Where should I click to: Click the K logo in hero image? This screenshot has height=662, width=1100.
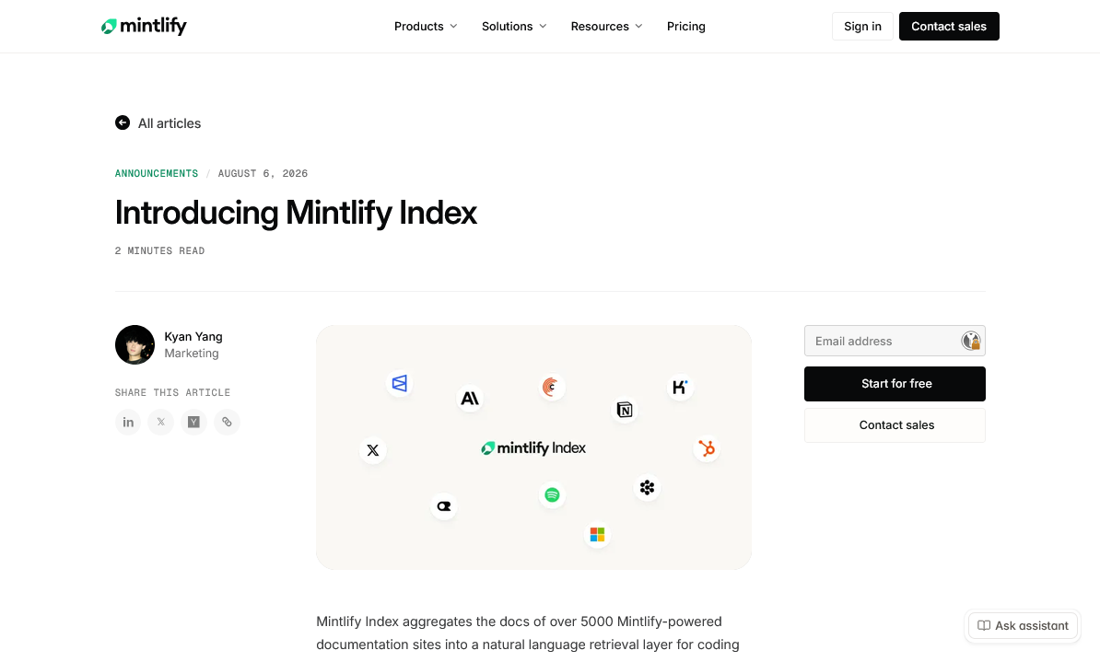pos(680,387)
